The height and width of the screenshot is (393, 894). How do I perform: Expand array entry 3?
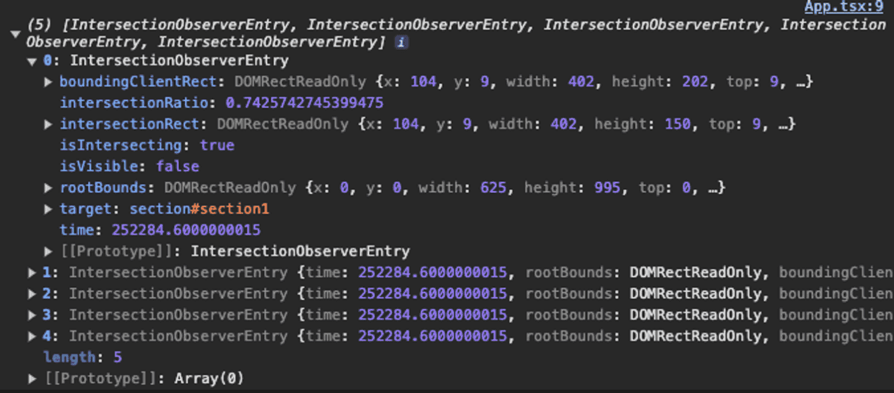[x=31, y=315]
